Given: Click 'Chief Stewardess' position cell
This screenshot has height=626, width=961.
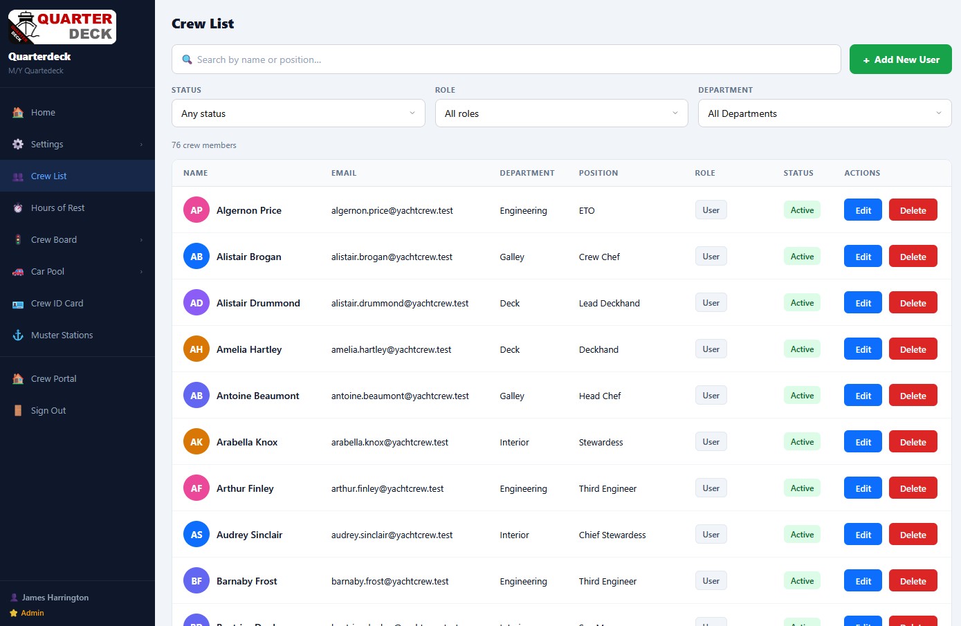Looking at the screenshot, I should point(612,535).
